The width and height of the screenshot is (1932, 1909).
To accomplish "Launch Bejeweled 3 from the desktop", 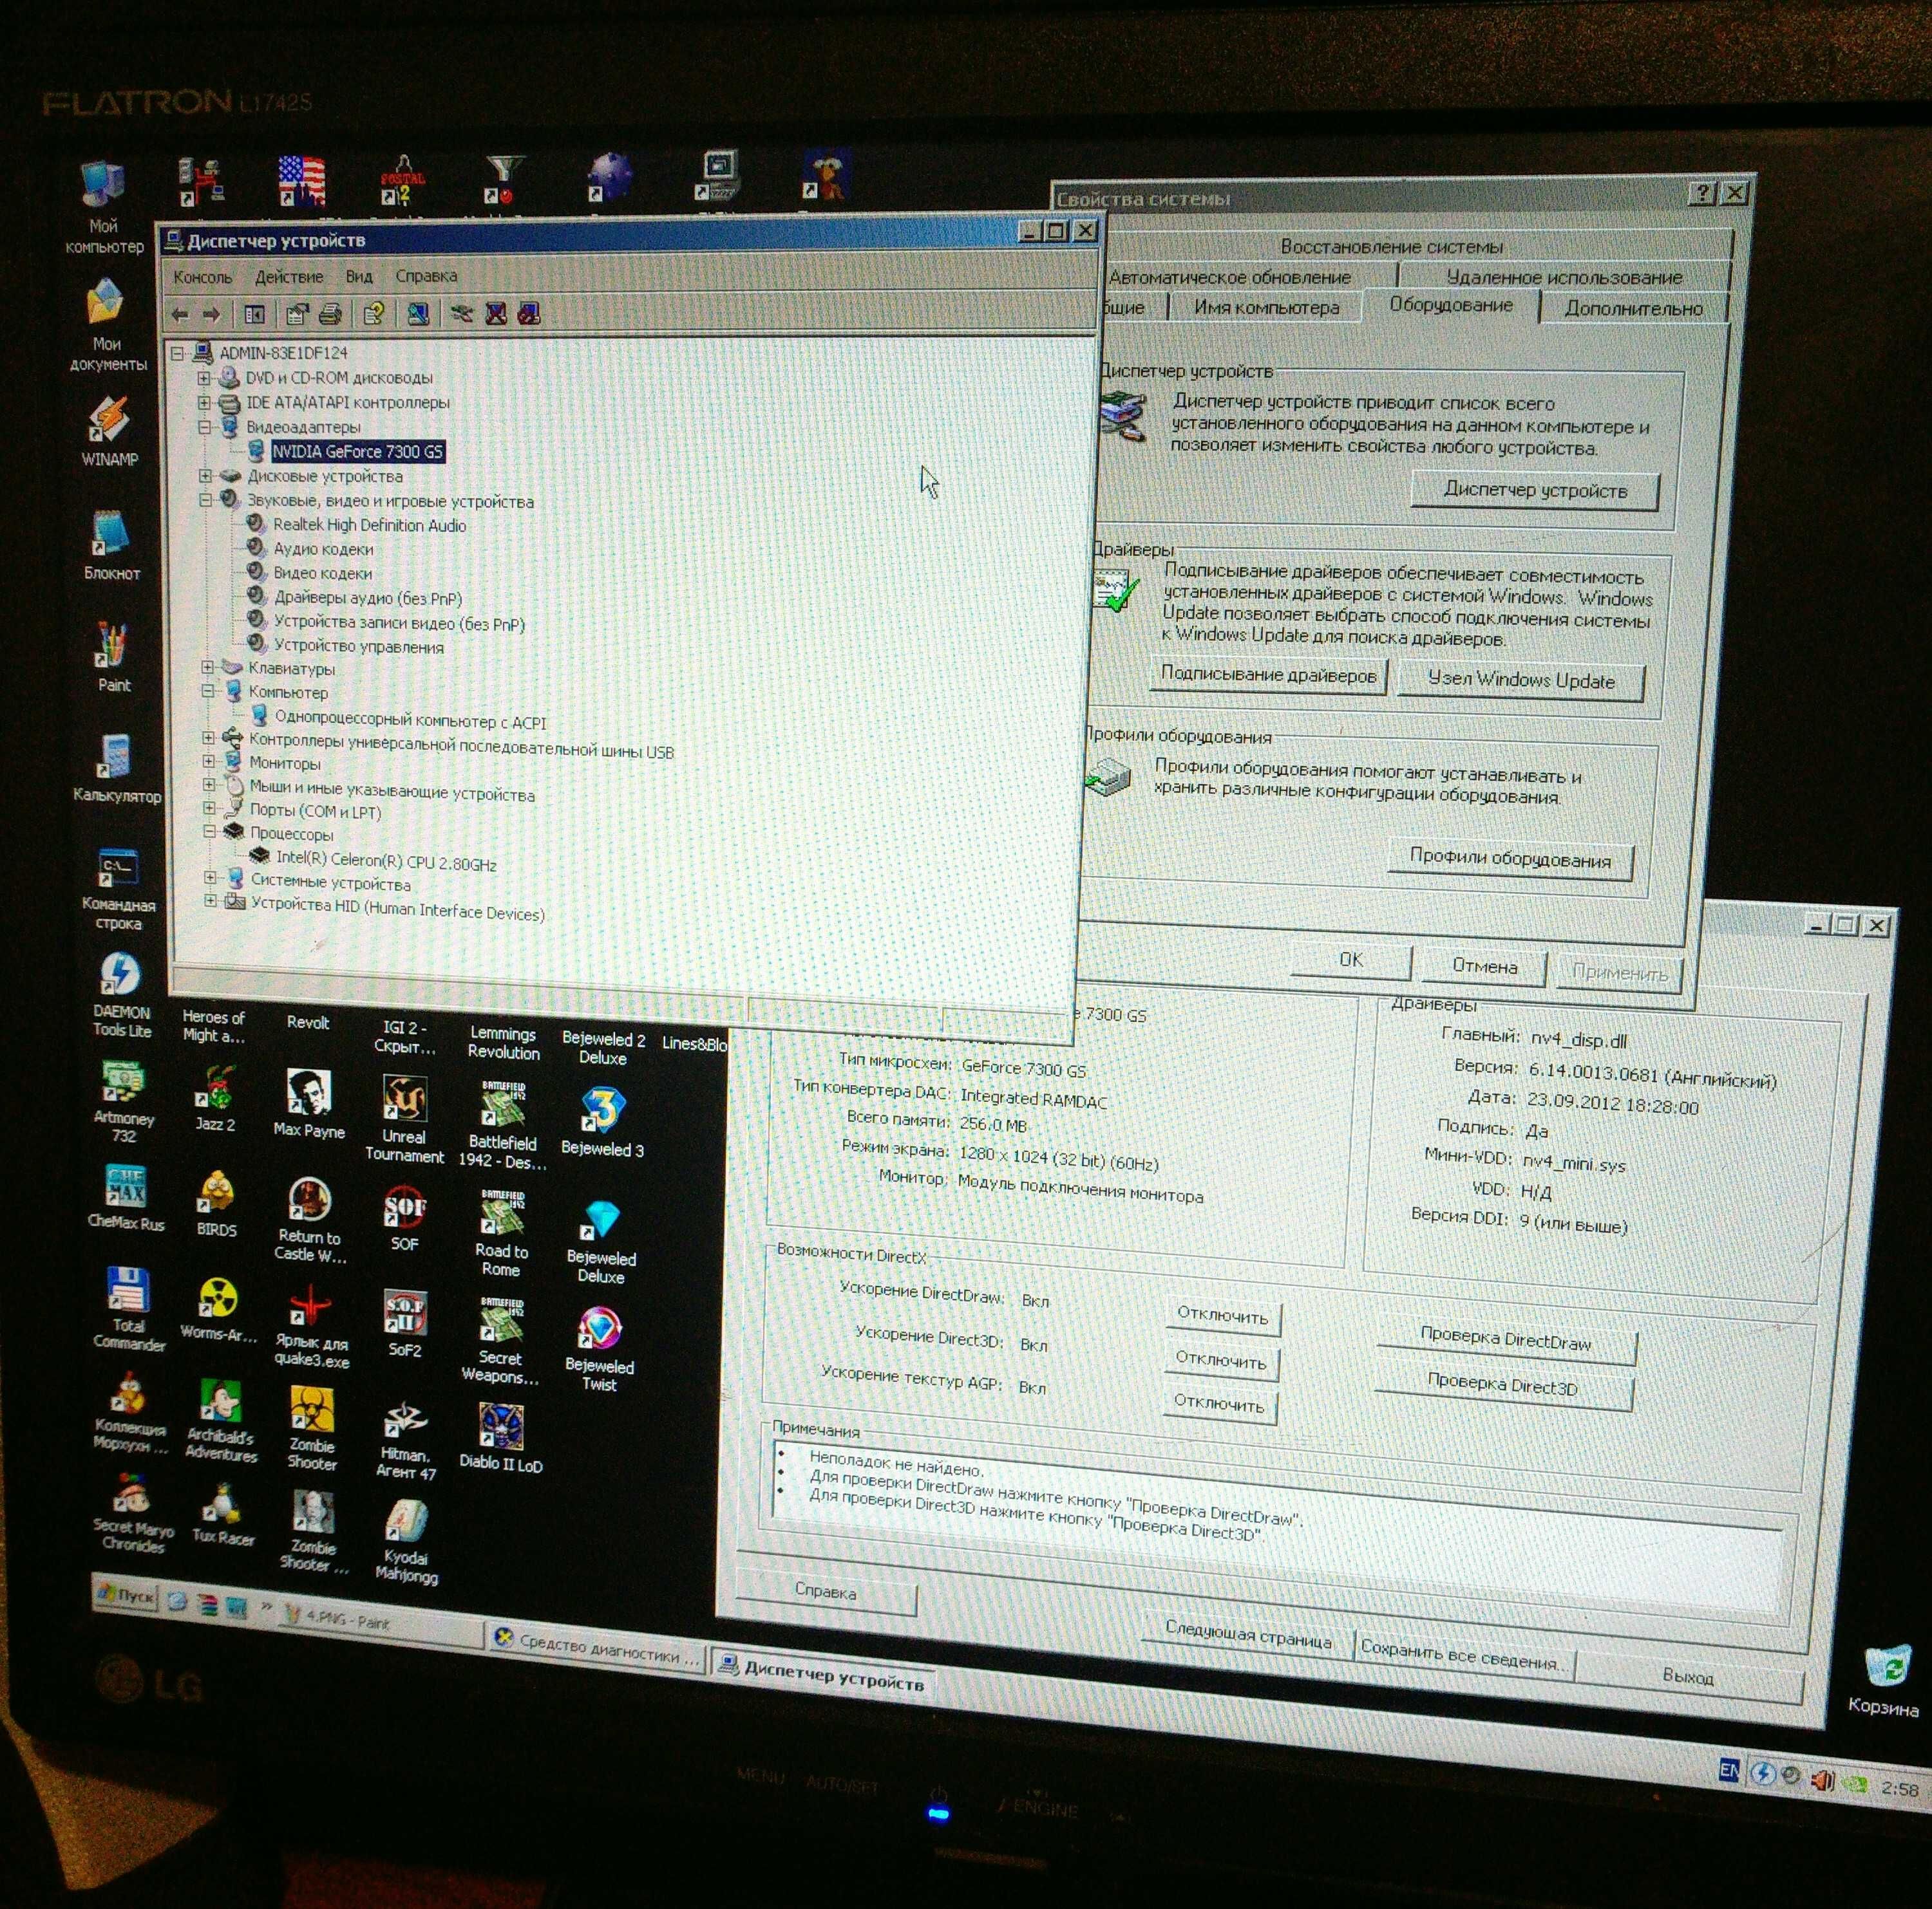I will point(602,1121).
